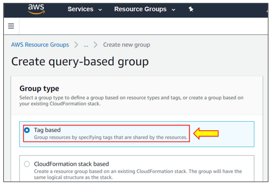273x185 pixels.
Task: Click the CloudFormation stack based label
Action: click(x=72, y=164)
